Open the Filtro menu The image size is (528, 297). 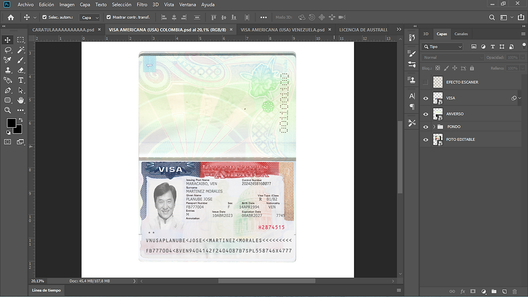point(142,5)
